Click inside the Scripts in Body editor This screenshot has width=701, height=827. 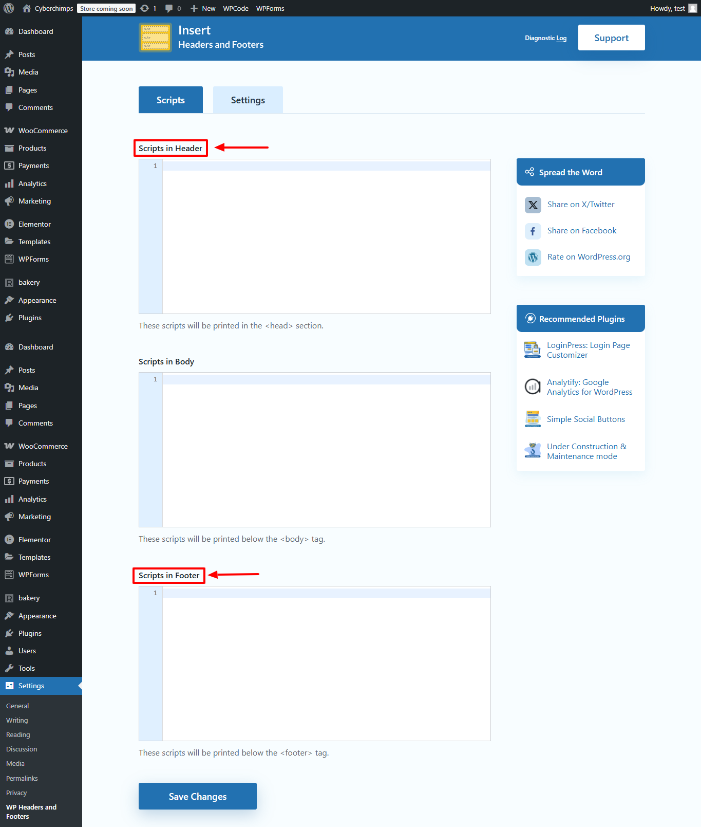[315, 450]
